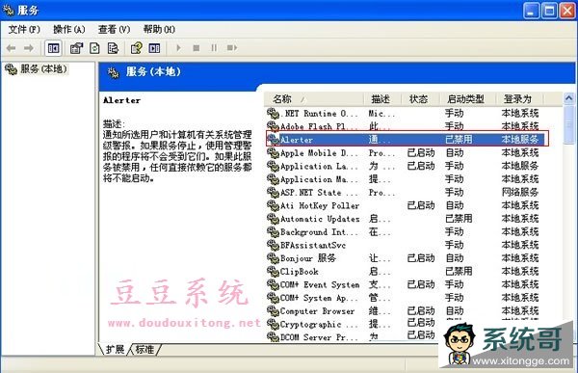The image size is (578, 373).
Task: Click gear icon of Background Int service
Action: pyautogui.click(x=273, y=232)
